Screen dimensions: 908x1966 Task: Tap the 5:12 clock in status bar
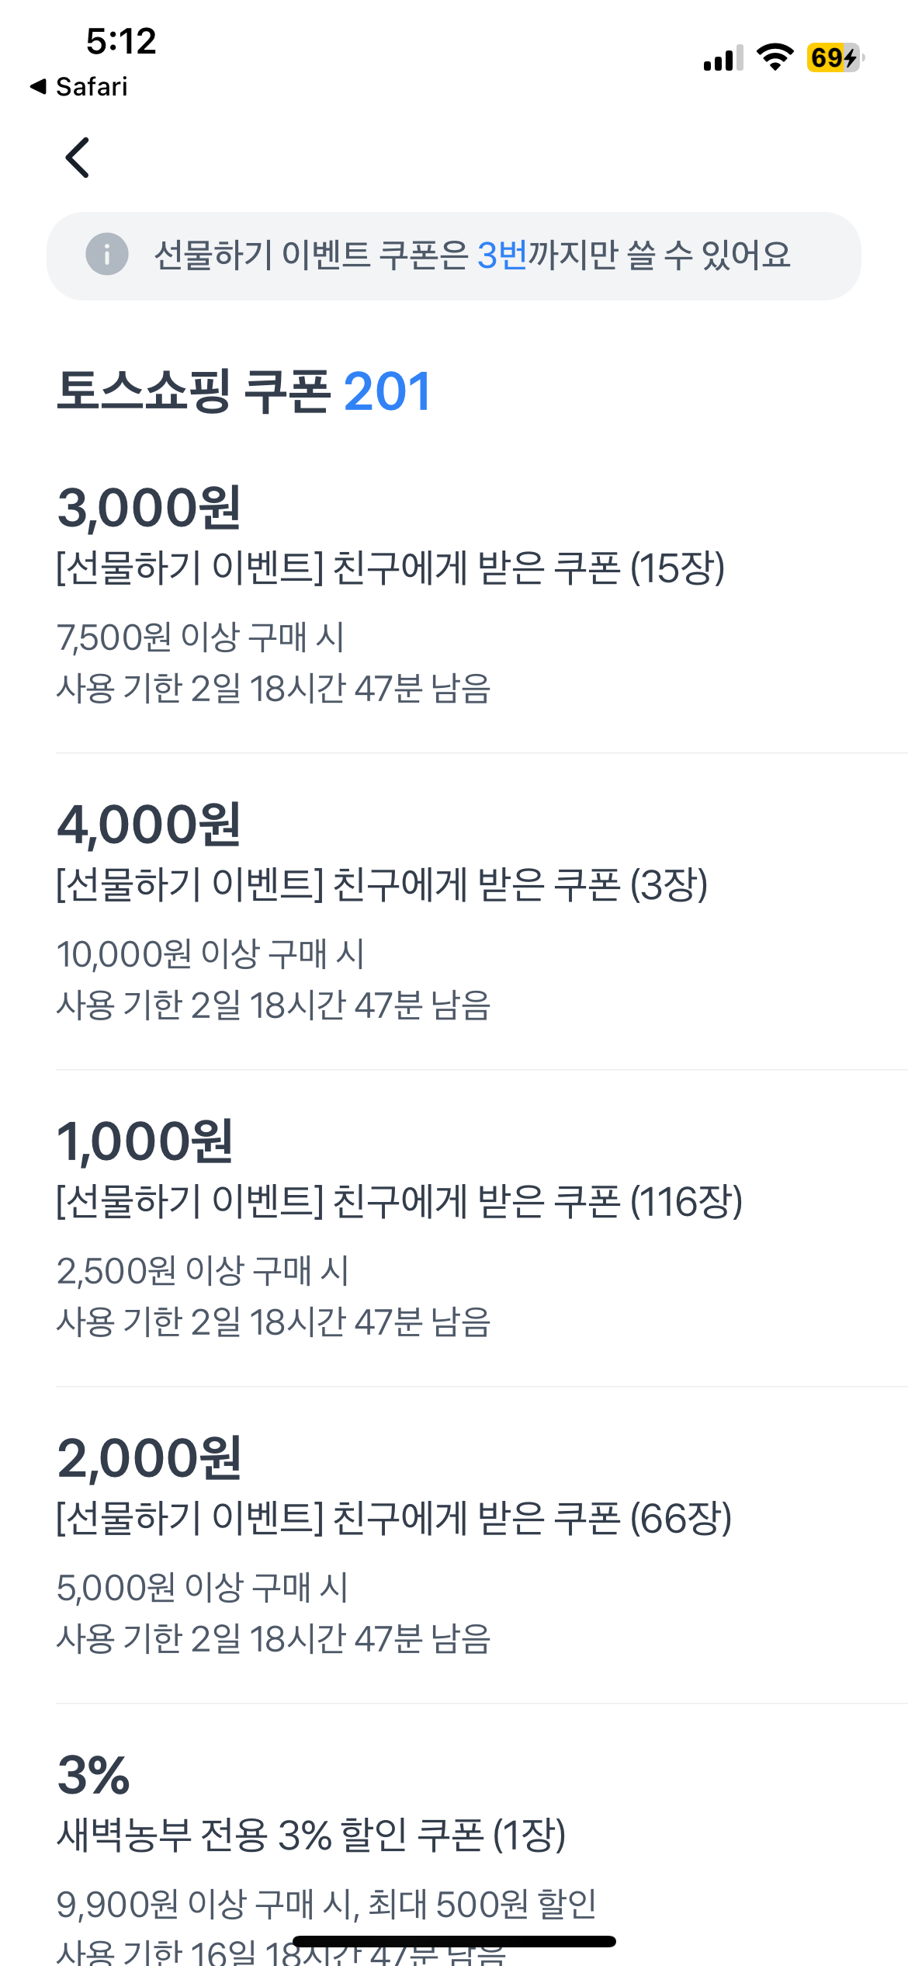pos(121,41)
